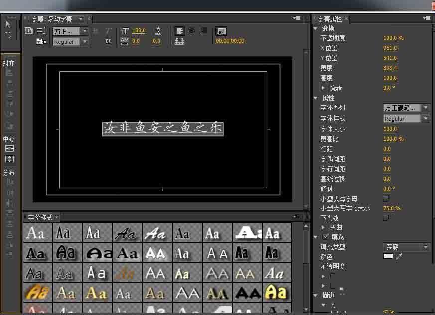Switch to the 字幕属性 panel tab
Screen dimensions: 435x315
click(x=330, y=19)
